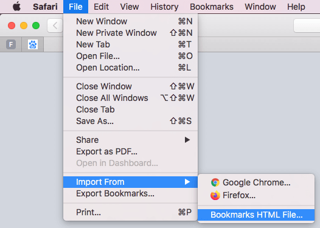The height and width of the screenshot is (228, 320).
Task: Choose Print… from File menu
Action: [x=130, y=212]
